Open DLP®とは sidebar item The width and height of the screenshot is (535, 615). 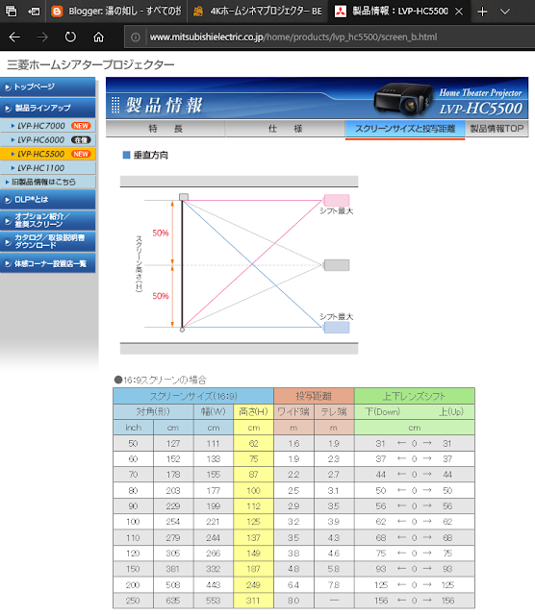point(47,200)
